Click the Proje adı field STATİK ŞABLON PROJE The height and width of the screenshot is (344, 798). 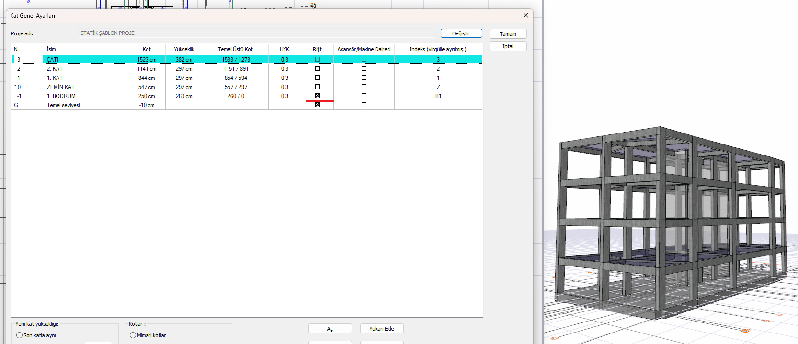[x=257, y=33]
